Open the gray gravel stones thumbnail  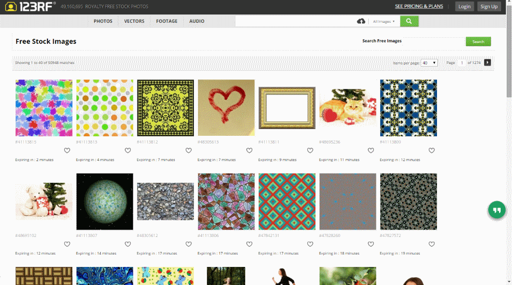pos(165,201)
